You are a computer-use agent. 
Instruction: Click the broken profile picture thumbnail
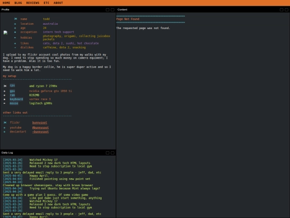(x=5, y=33)
